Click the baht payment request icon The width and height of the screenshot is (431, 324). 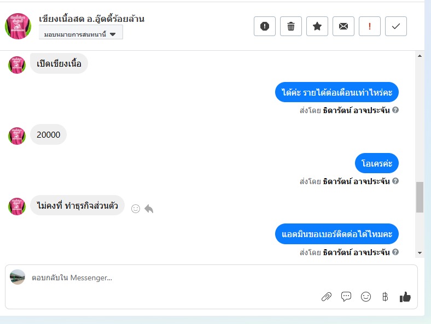coord(385,297)
